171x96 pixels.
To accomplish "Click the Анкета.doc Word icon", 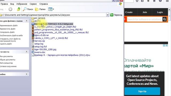I will point(33,52).
